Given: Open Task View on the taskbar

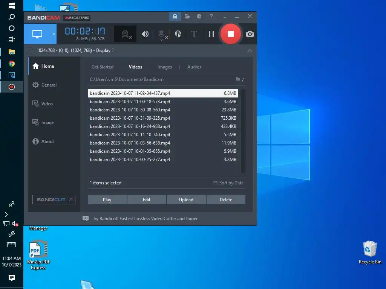Looking at the screenshot, I should 12,39.
